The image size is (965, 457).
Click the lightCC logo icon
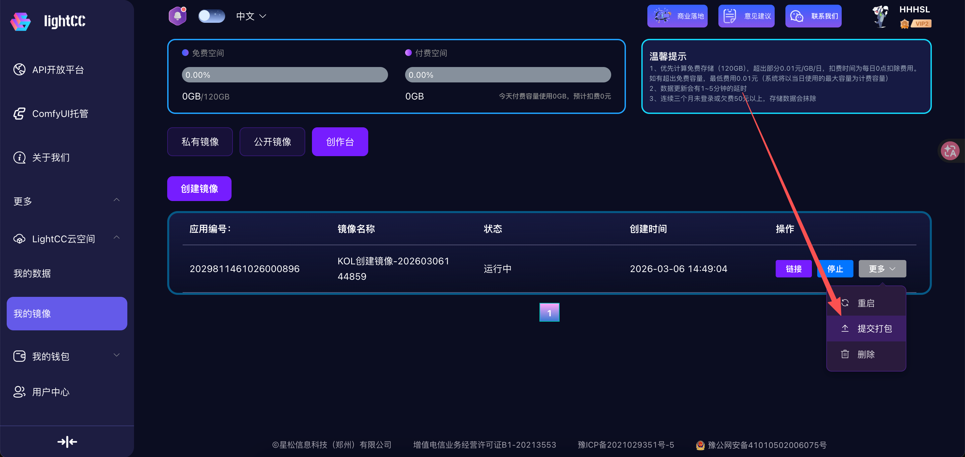(20, 21)
